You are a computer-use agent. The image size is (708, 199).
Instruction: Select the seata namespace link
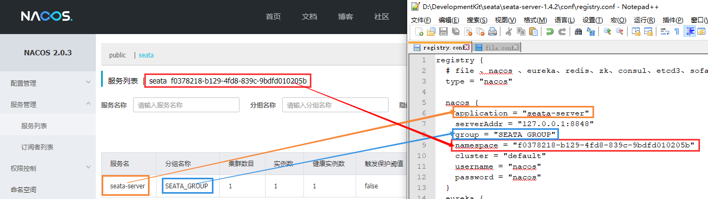point(146,55)
